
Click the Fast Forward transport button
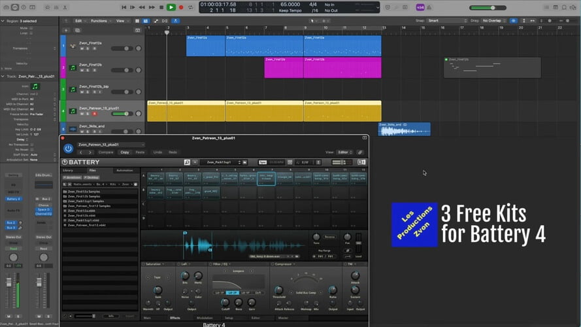click(152, 7)
